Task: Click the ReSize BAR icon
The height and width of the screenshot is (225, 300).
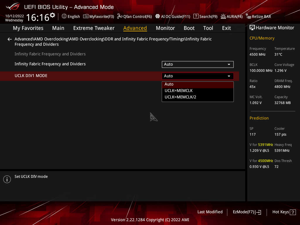Action: (x=248, y=16)
